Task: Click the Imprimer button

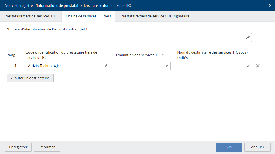Action: [x=47, y=147]
